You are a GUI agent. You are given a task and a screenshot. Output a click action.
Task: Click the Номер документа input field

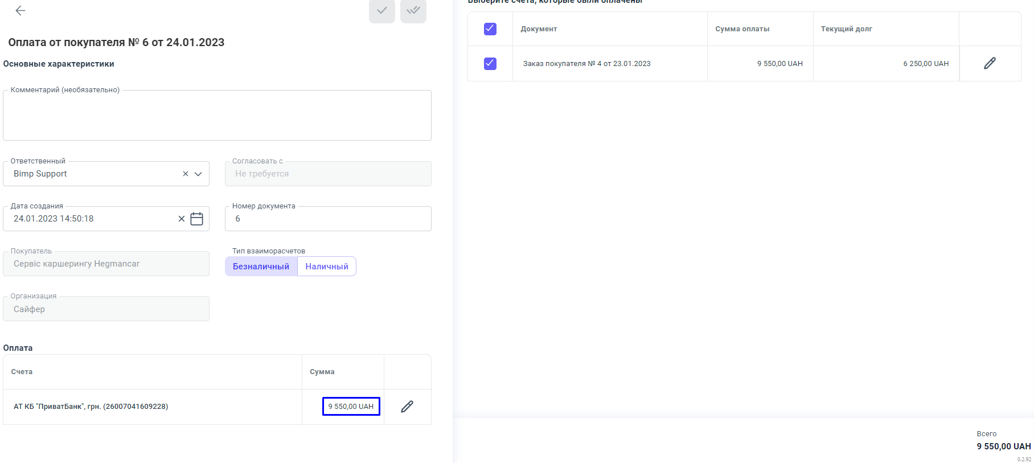coord(328,219)
